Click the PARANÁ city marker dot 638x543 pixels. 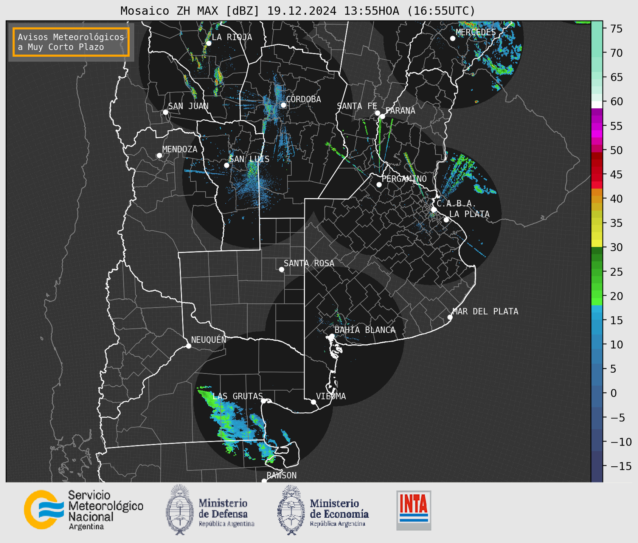click(382, 116)
